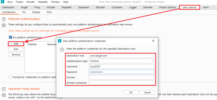The width and height of the screenshot is (217, 100).
Task: Click the Remove button beside the credentials table
Action: click(x=16, y=55)
